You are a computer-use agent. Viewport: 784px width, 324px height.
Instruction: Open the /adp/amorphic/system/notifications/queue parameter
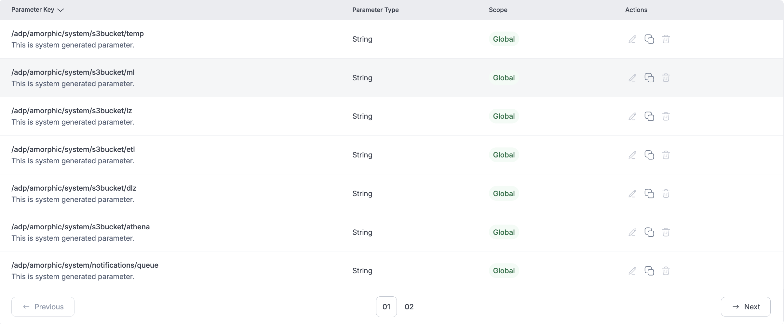85,265
